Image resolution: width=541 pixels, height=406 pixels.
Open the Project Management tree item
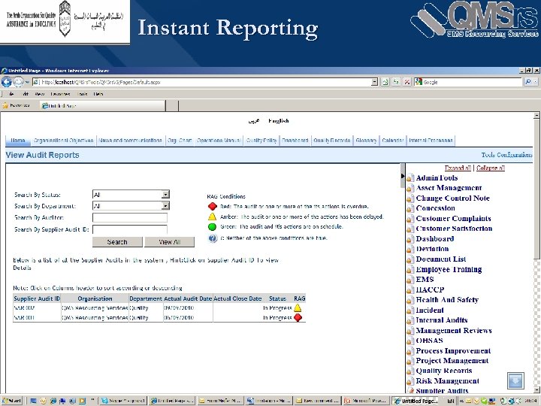(452, 361)
